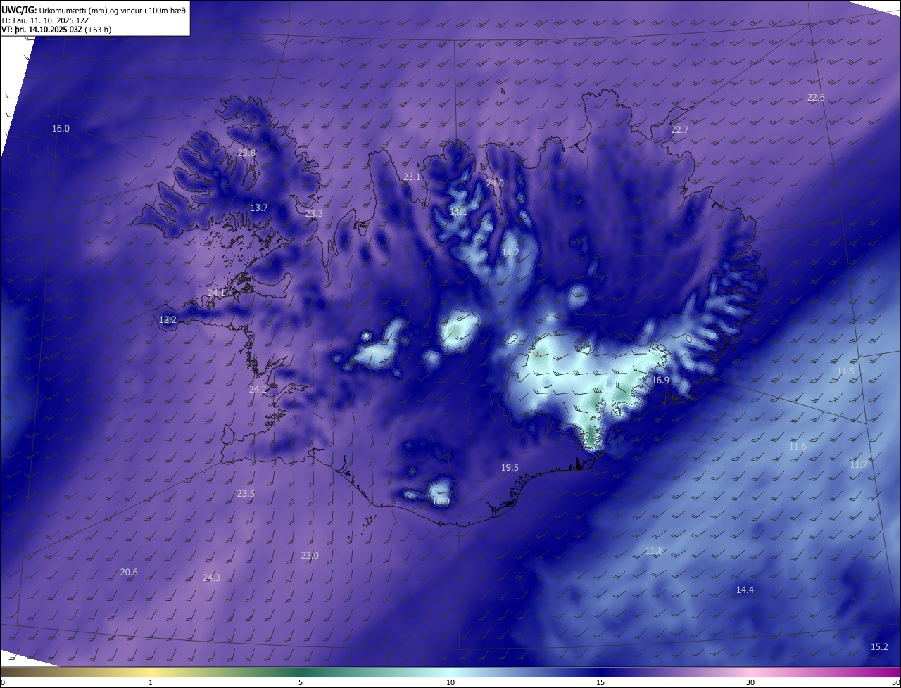Click the 0 tick on the color scale
Screen dimensions: 901x688
[3, 682]
